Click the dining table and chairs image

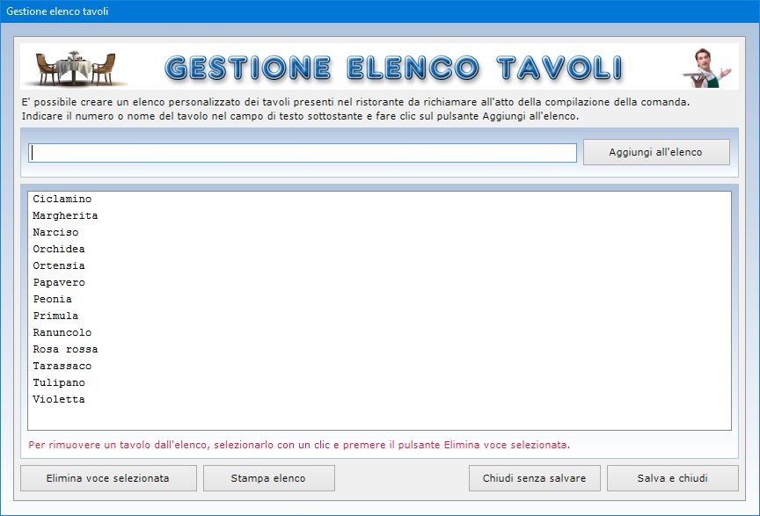click(x=76, y=69)
